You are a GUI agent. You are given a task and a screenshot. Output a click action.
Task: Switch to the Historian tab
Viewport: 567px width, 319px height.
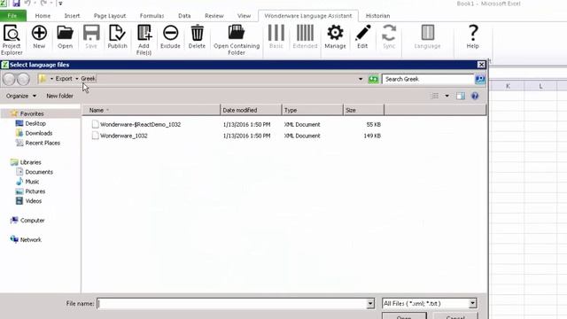[x=378, y=16]
